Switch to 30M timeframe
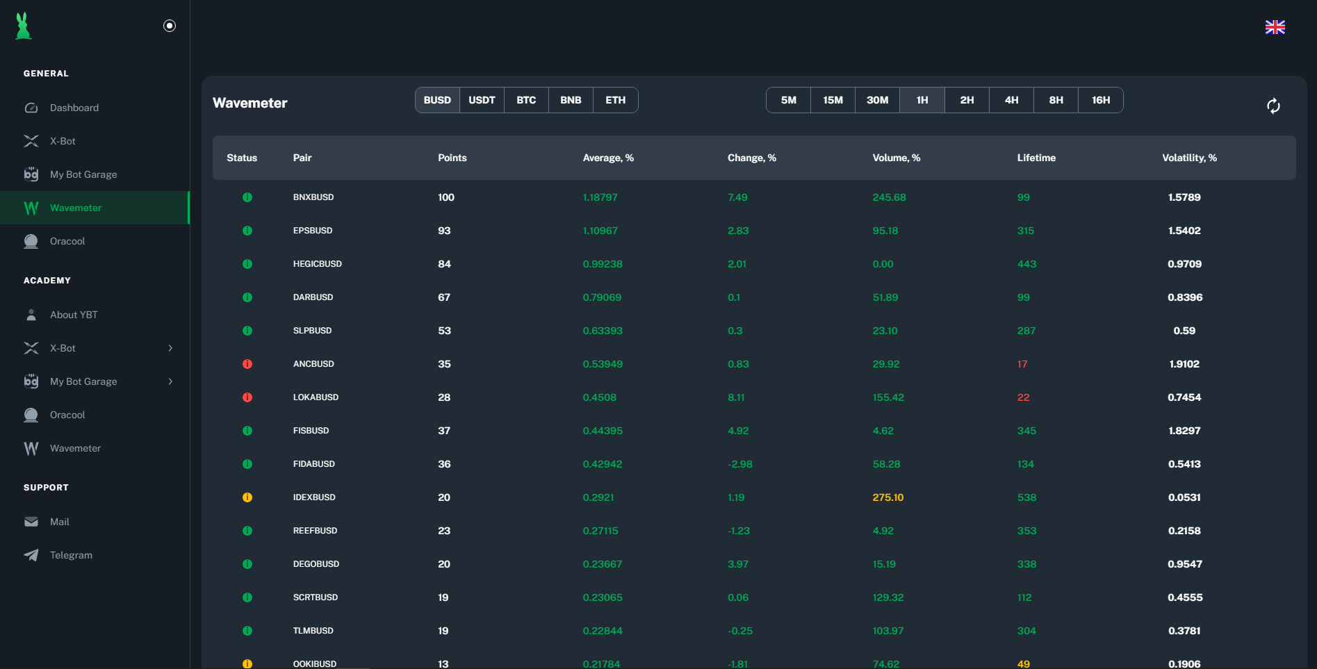 click(x=877, y=100)
